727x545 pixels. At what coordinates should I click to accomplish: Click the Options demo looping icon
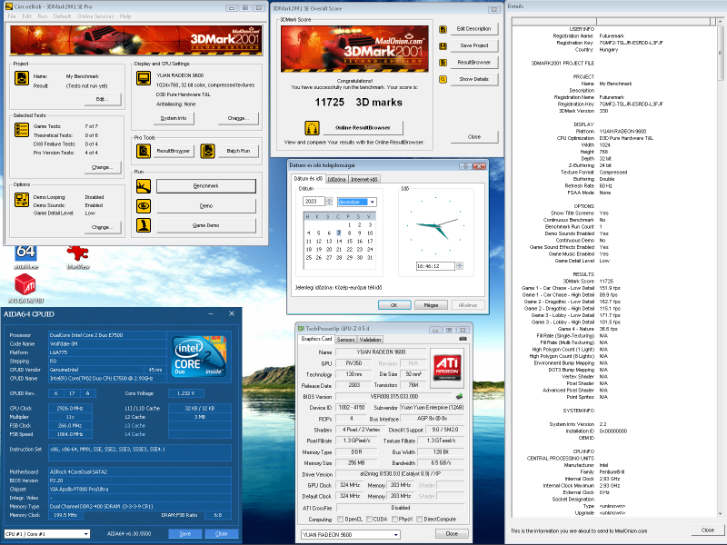21,200
